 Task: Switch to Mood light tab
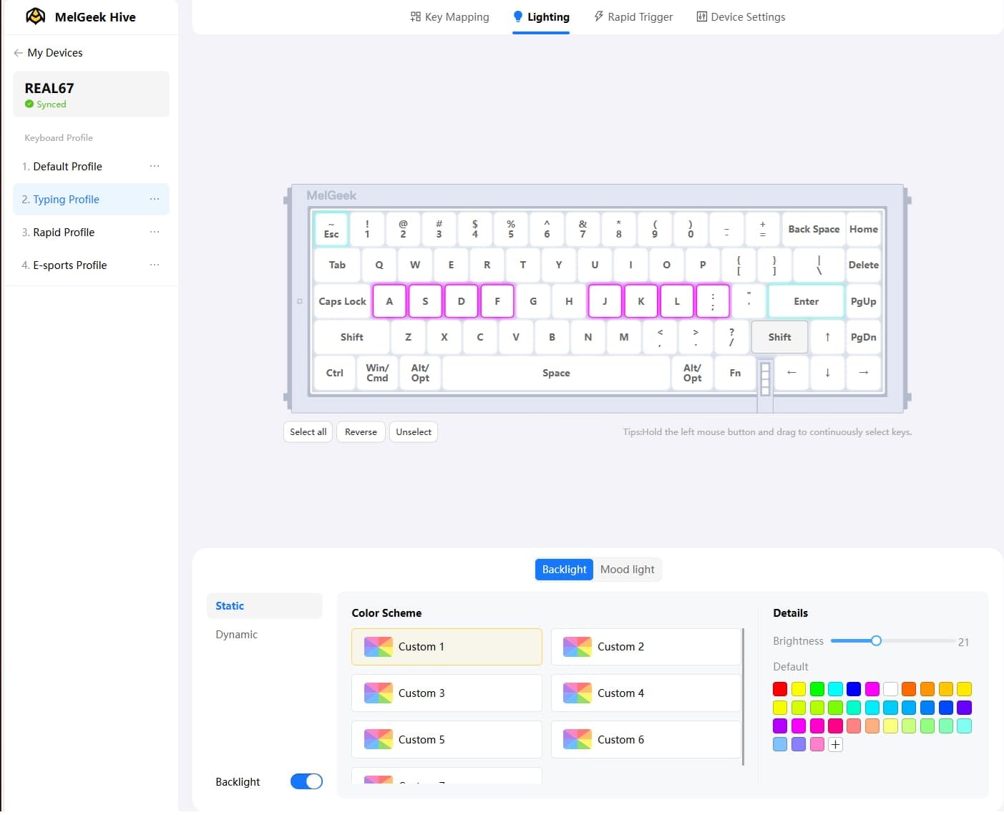(627, 570)
